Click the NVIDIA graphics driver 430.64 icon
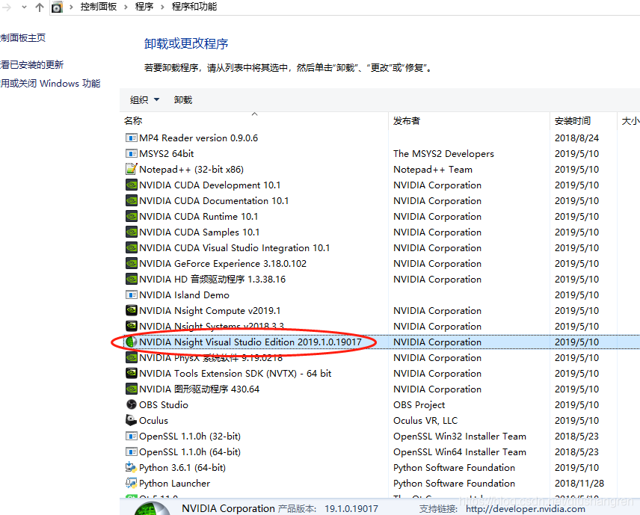The image size is (640, 515). click(x=131, y=389)
